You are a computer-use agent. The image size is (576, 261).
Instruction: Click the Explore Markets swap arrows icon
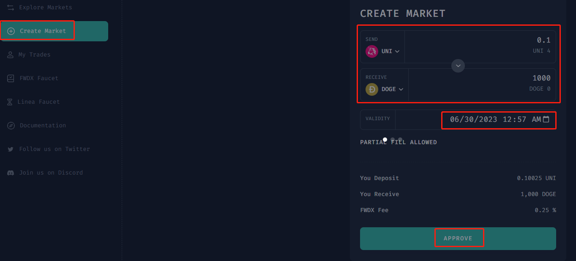pyautogui.click(x=11, y=8)
